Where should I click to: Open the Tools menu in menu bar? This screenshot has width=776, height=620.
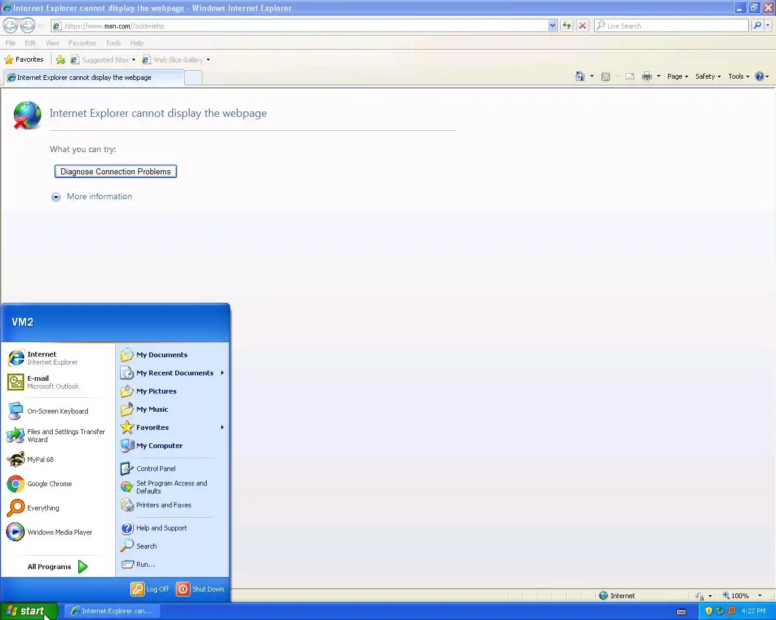coord(113,43)
